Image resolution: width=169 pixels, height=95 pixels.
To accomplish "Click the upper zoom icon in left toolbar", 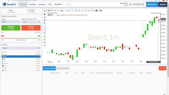I will point(45,36).
